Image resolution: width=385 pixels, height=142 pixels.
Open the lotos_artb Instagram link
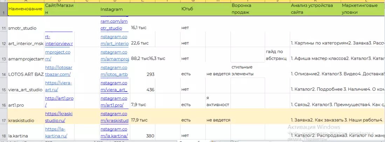pyautogui.click(x=114, y=71)
